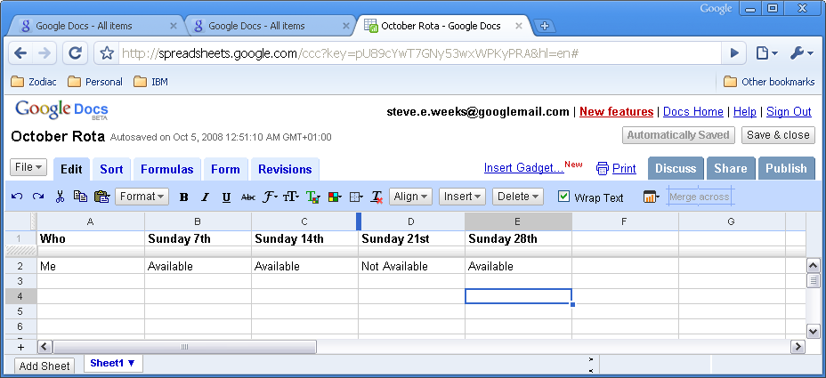Open Other bookmarks folder
This screenshot has width=826, height=378.
[x=769, y=82]
